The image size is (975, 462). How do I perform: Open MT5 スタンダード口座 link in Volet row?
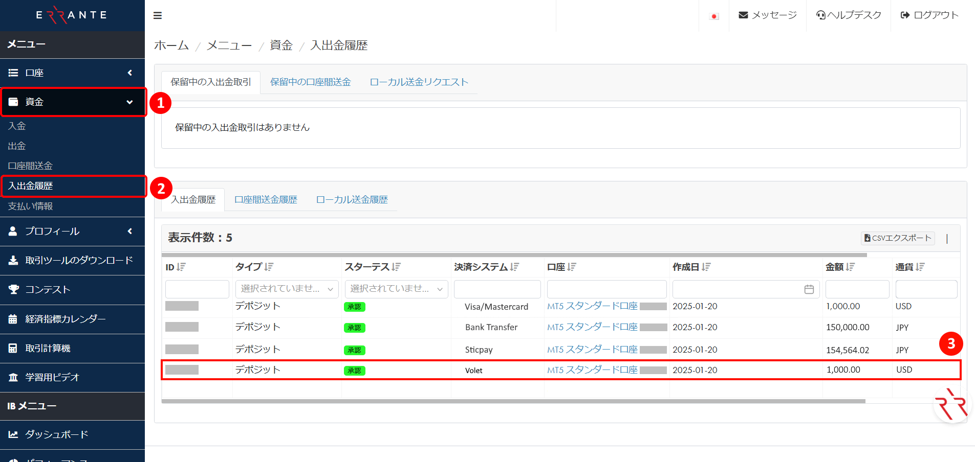point(592,369)
